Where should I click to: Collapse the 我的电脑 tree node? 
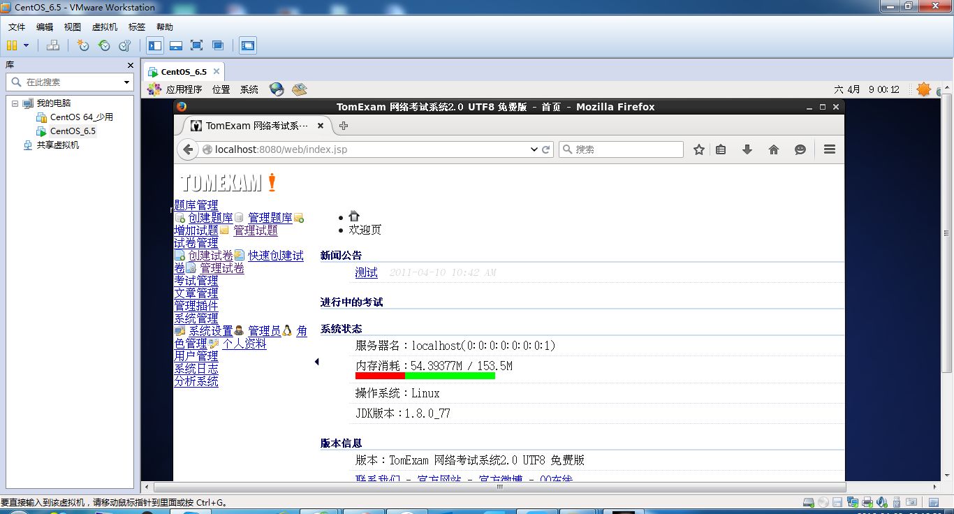pos(15,103)
